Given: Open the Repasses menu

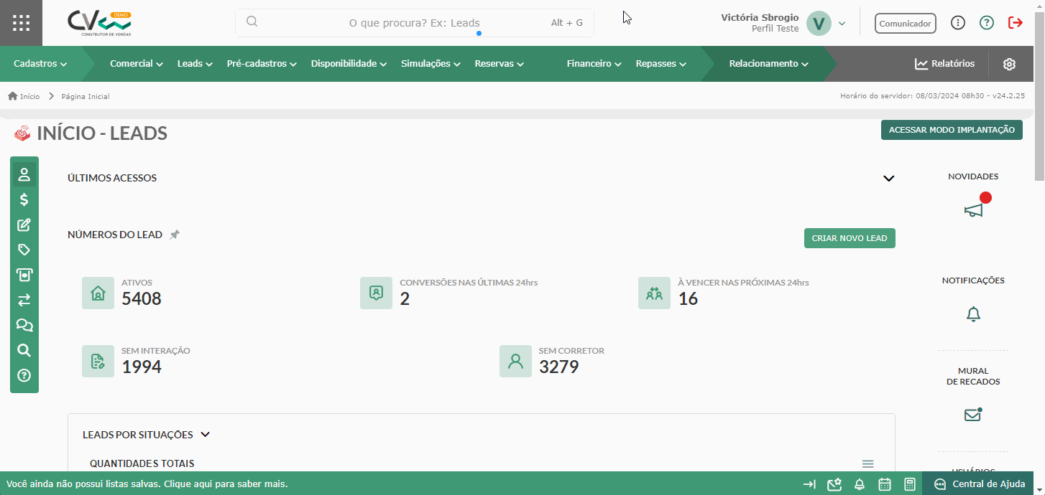Looking at the screenshot, I should [661, 64].
